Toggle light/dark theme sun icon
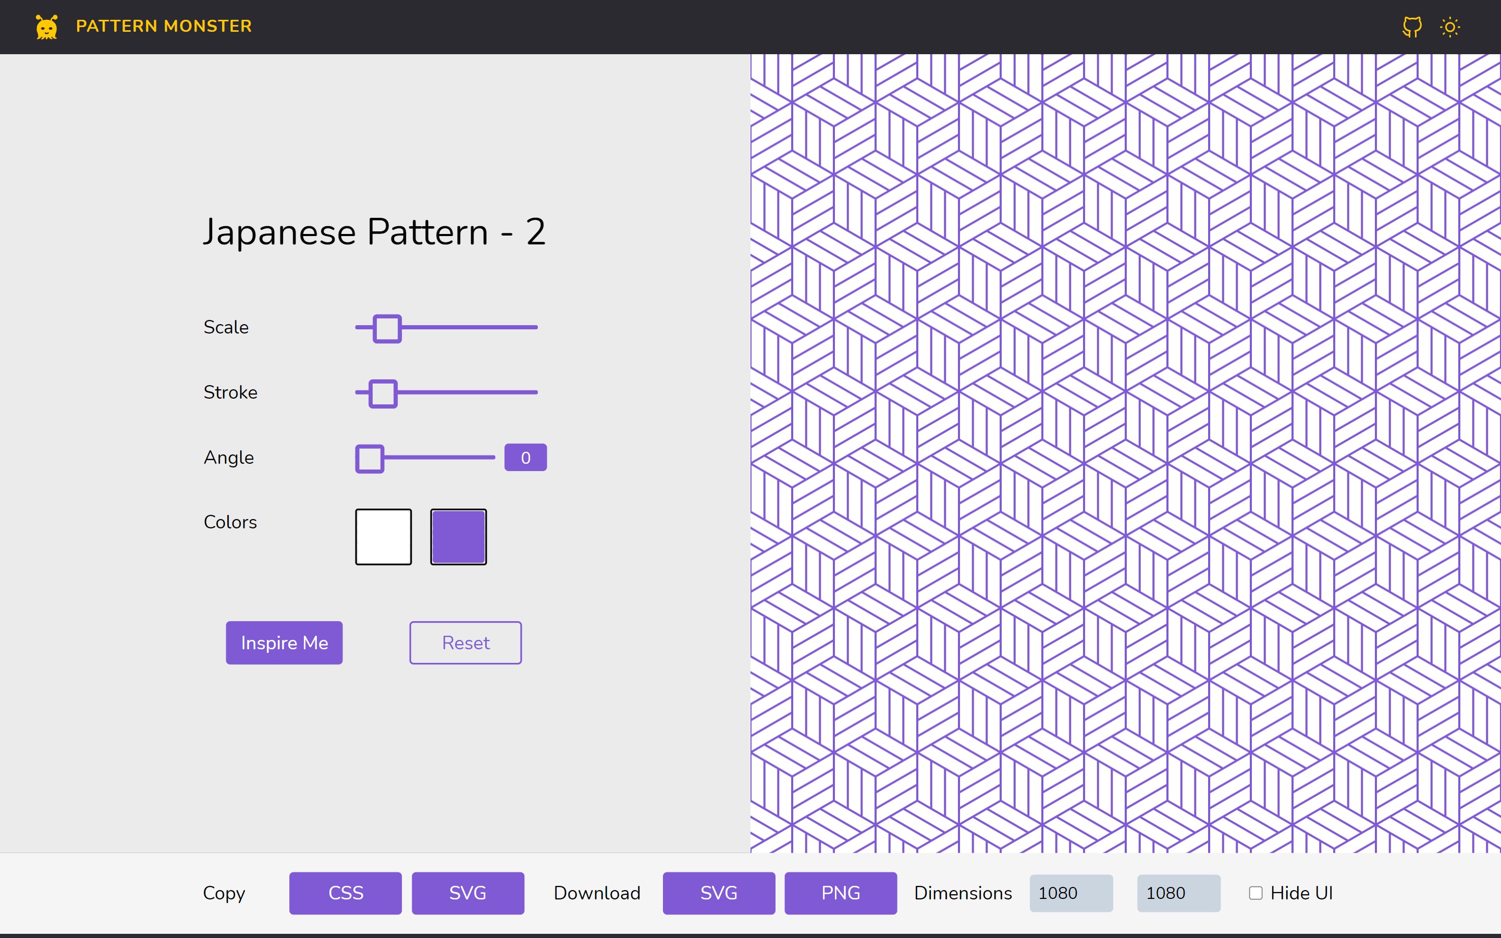This screenshot has height=938, width=1501. tap(1449, 27)
